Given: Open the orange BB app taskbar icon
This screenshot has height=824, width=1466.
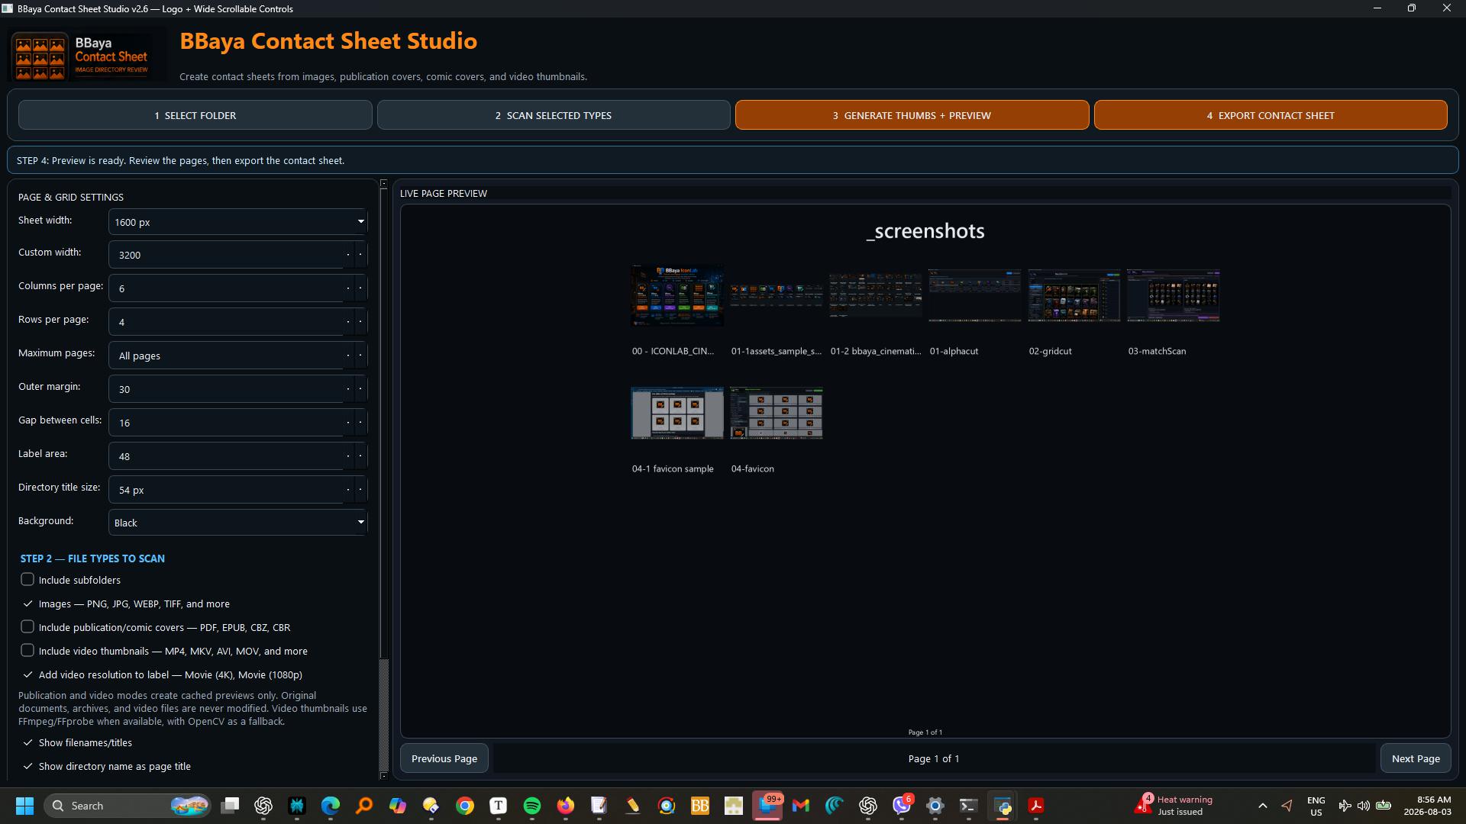Looking at the screenshot, I should pyautogui.click(x=700, y=806).
